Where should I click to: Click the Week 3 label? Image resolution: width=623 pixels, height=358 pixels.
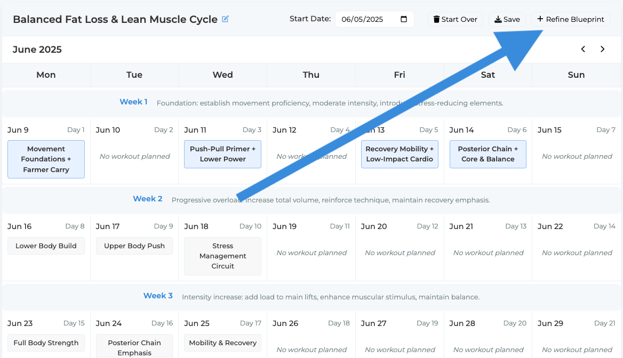158,295
